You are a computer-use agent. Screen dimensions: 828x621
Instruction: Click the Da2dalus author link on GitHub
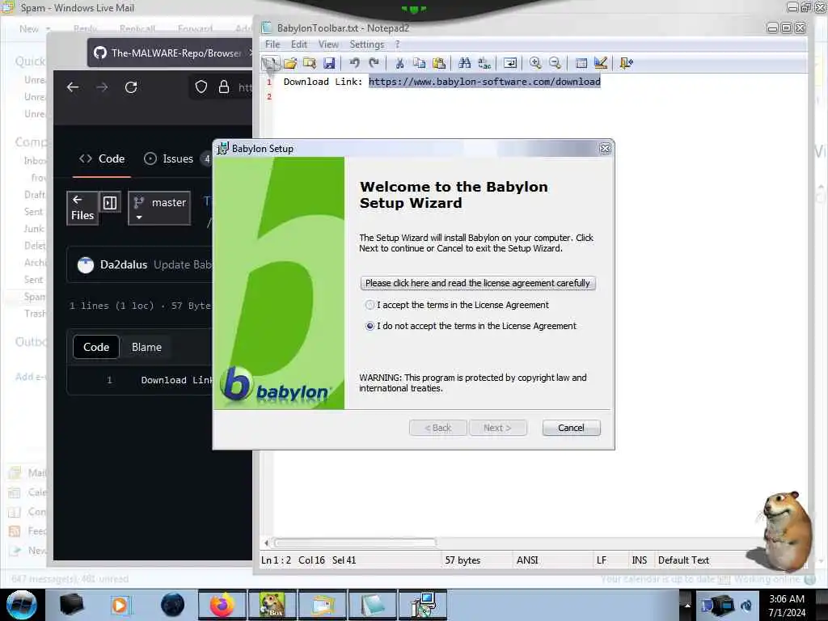tap(124, 264)
